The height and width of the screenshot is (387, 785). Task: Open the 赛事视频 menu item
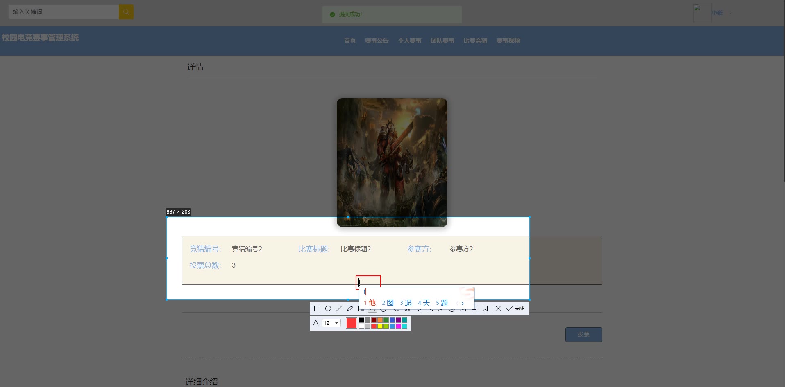coord(508,40)
